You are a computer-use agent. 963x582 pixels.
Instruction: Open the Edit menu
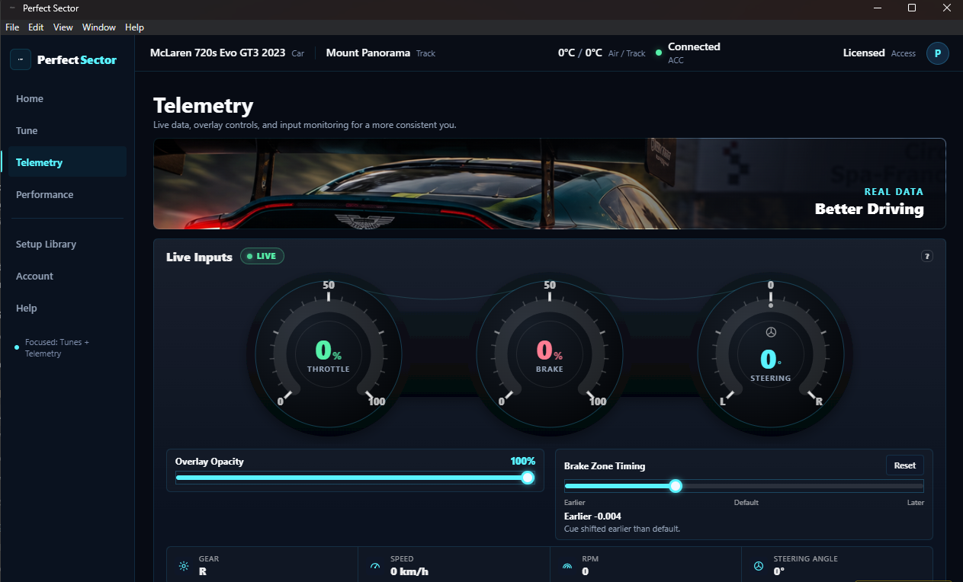[36, 27]
